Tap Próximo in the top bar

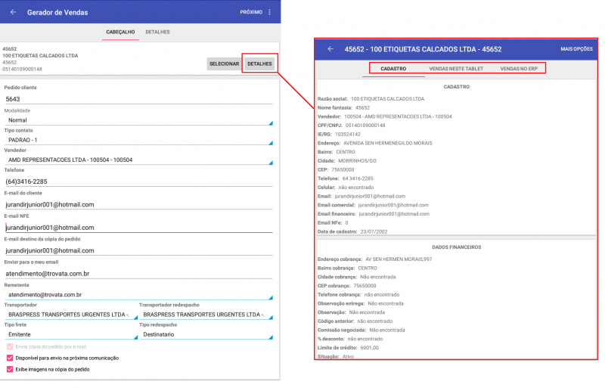pos(251,12)
